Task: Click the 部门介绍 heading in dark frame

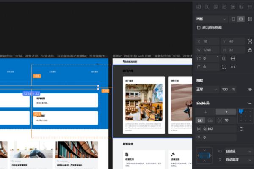Action: 128,71
